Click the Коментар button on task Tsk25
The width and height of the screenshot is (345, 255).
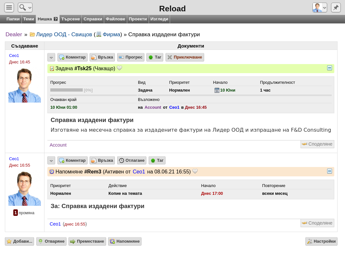point(73,57)
